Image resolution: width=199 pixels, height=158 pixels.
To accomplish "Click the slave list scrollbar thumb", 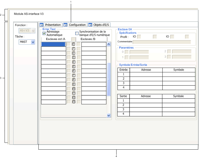I will (x=109, y=79).
